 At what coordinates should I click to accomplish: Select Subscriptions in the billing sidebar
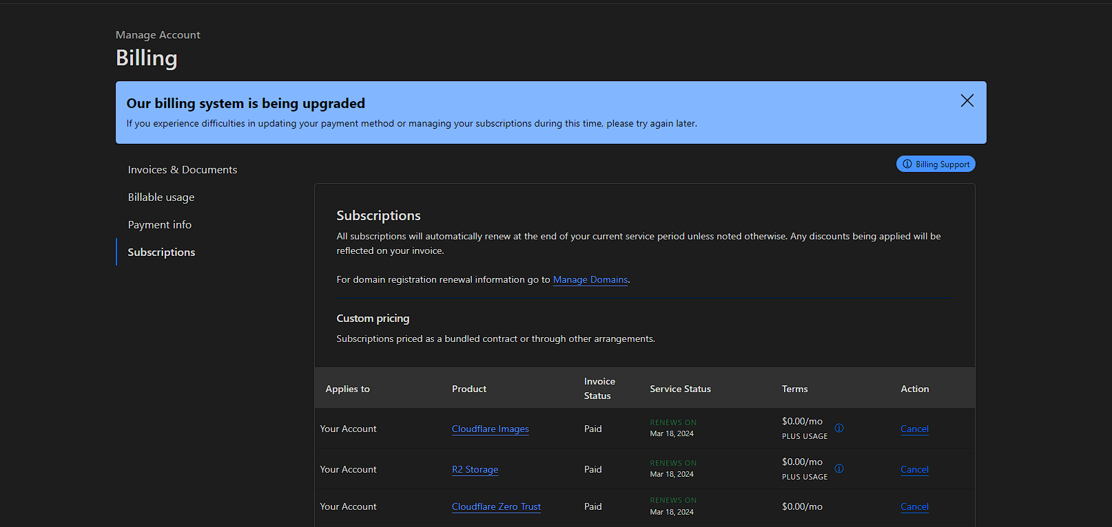pyautogui.click(x=161, y=252)
